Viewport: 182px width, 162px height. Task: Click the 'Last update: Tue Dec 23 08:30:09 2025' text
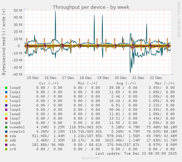[x=136, y=154]
